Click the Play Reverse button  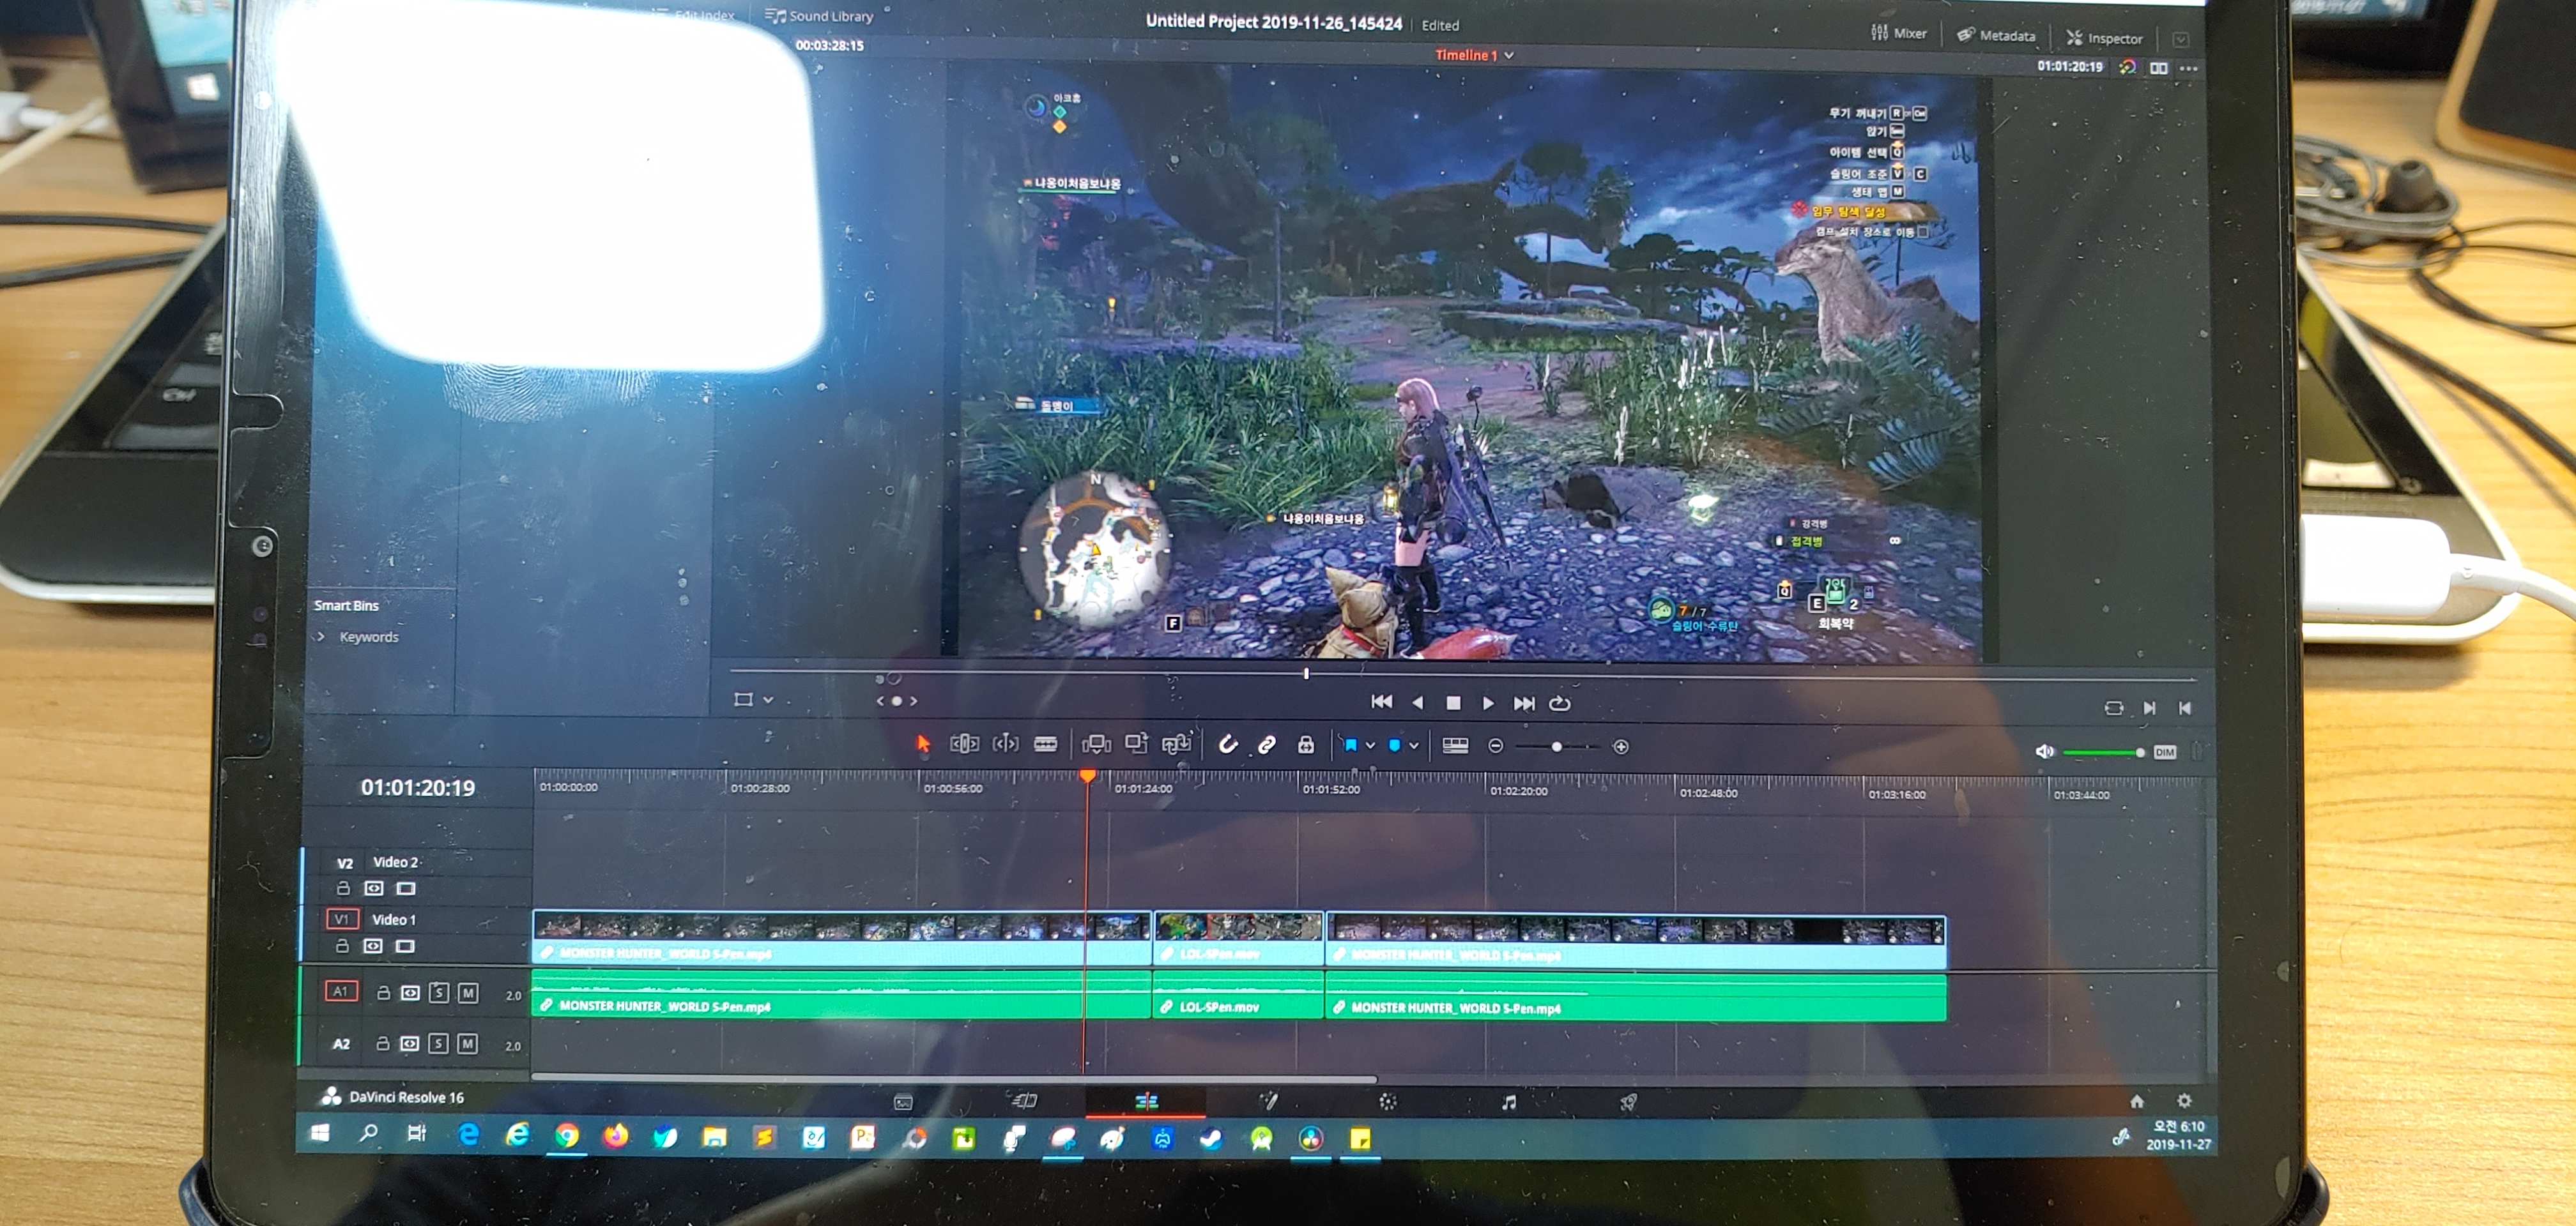point(1417,702)
